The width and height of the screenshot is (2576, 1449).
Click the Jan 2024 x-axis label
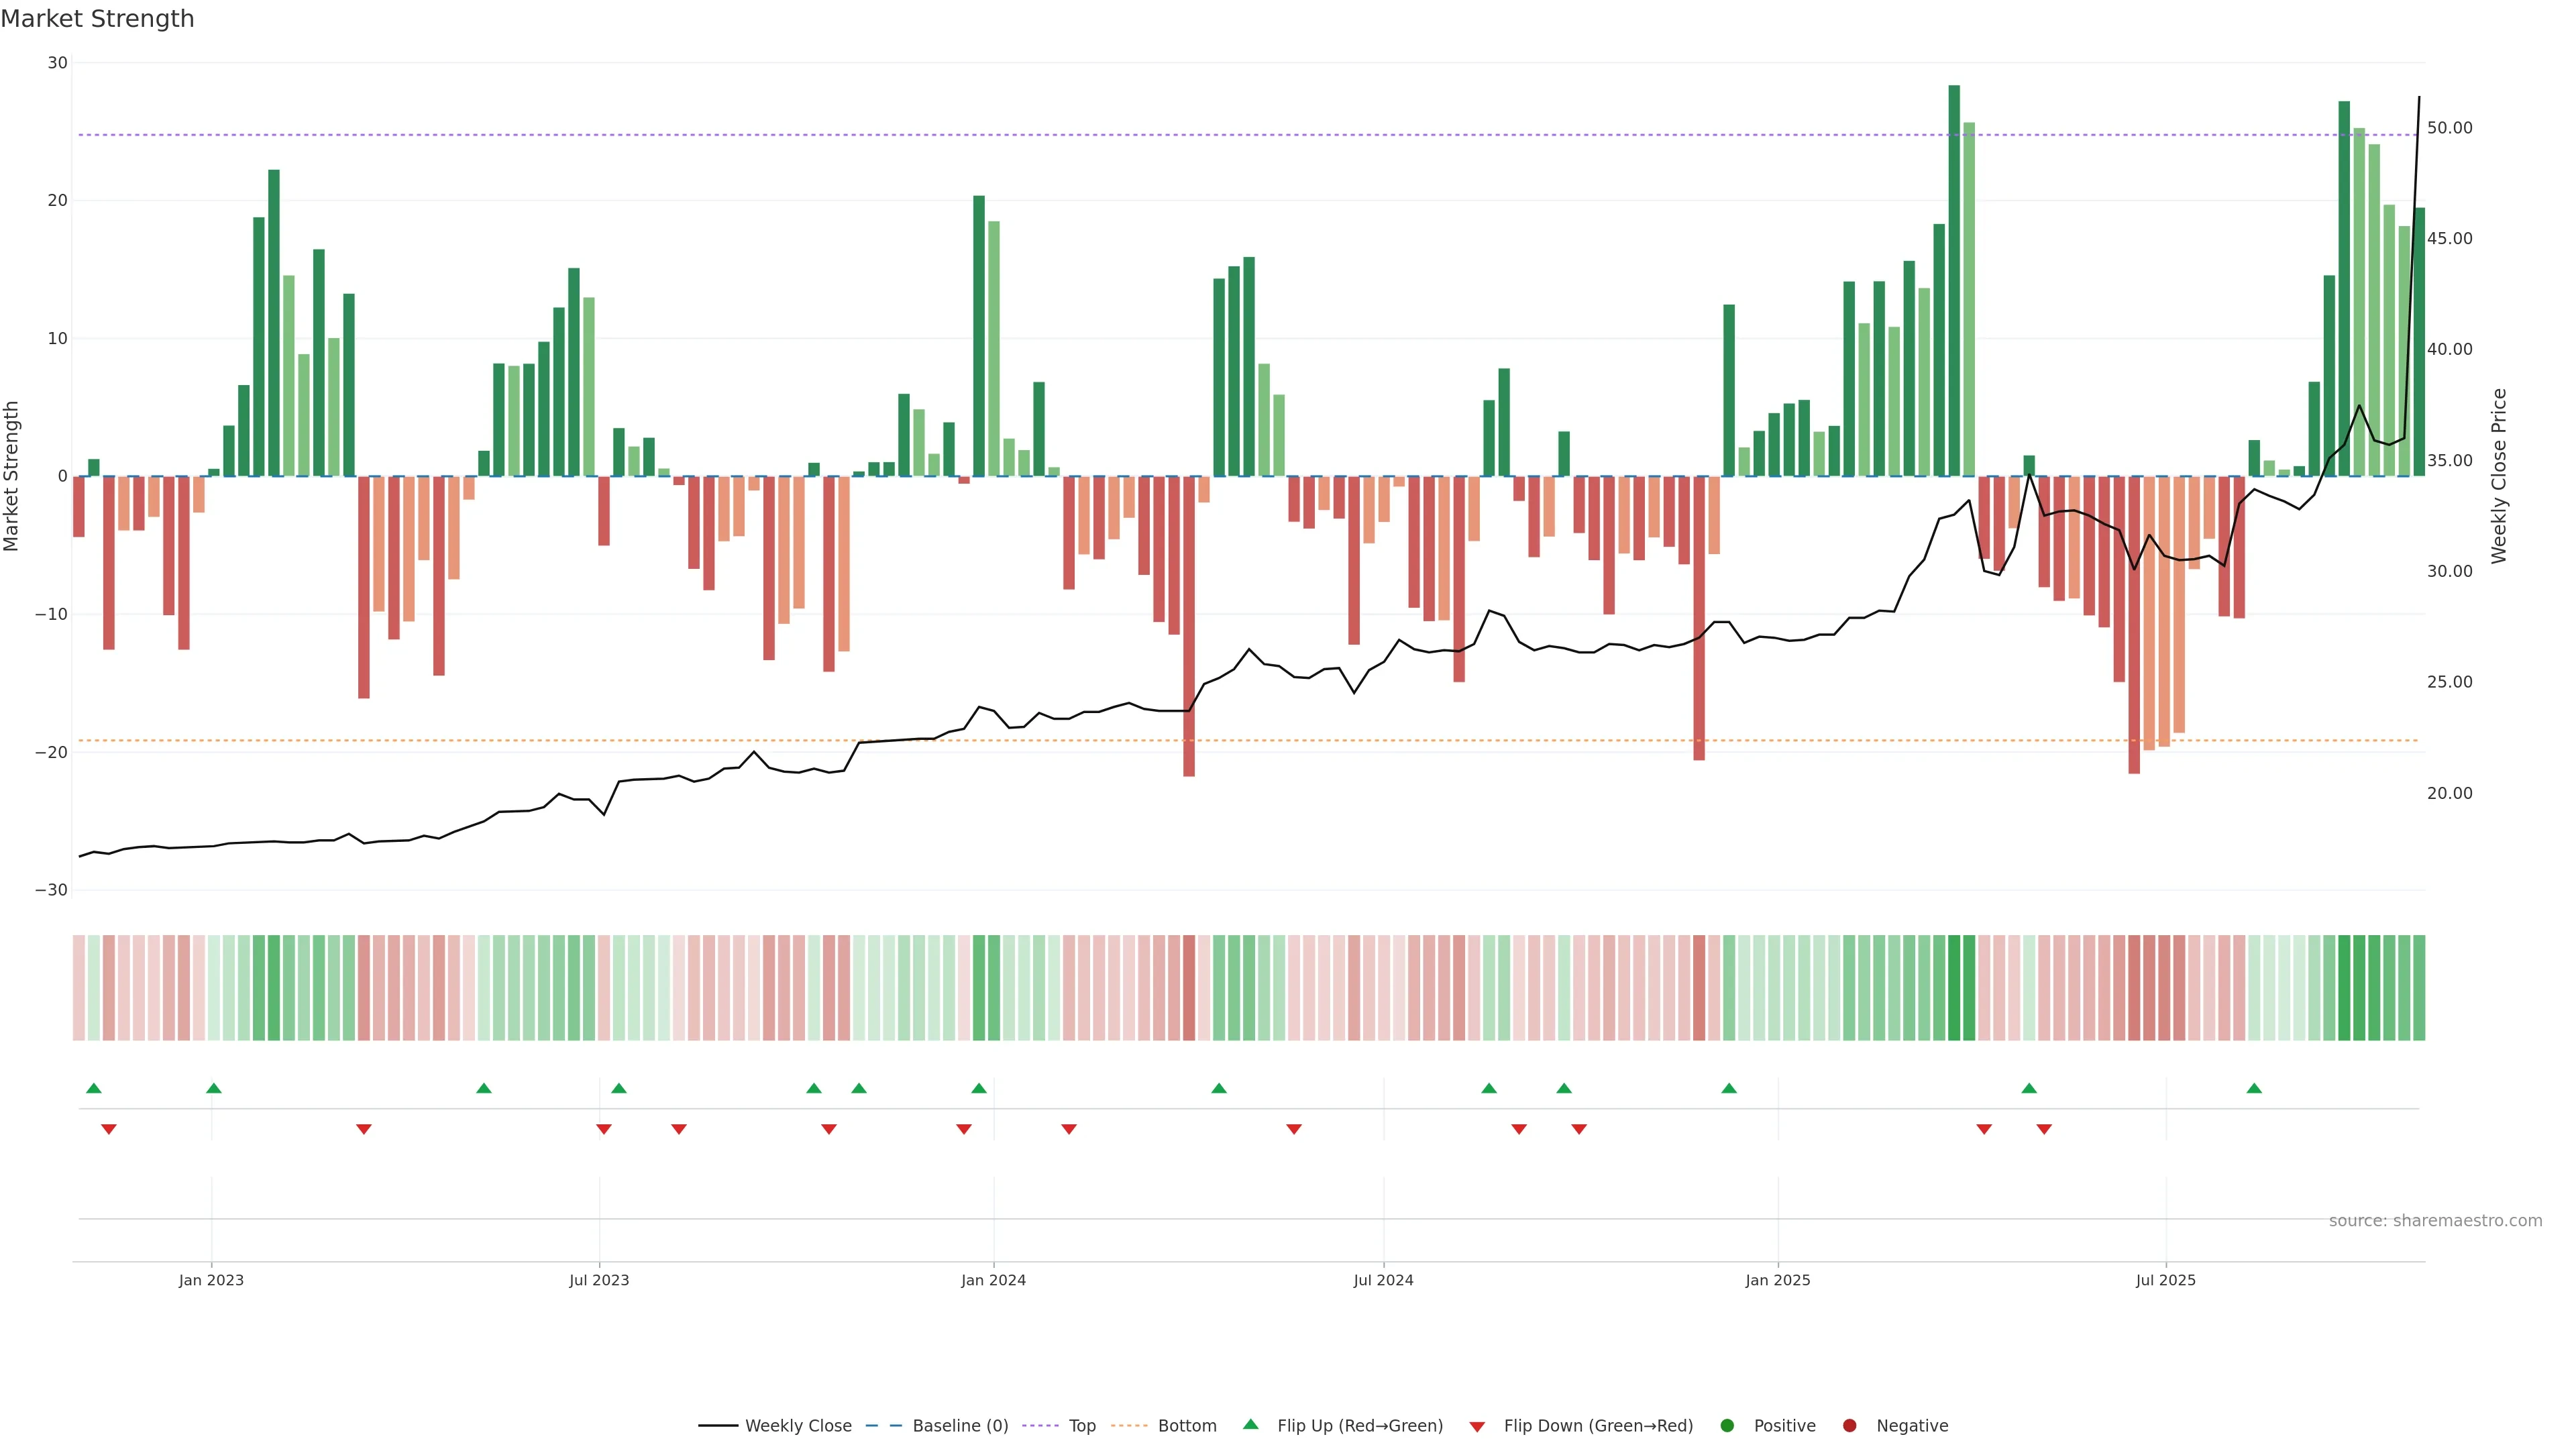point(993,1280)
